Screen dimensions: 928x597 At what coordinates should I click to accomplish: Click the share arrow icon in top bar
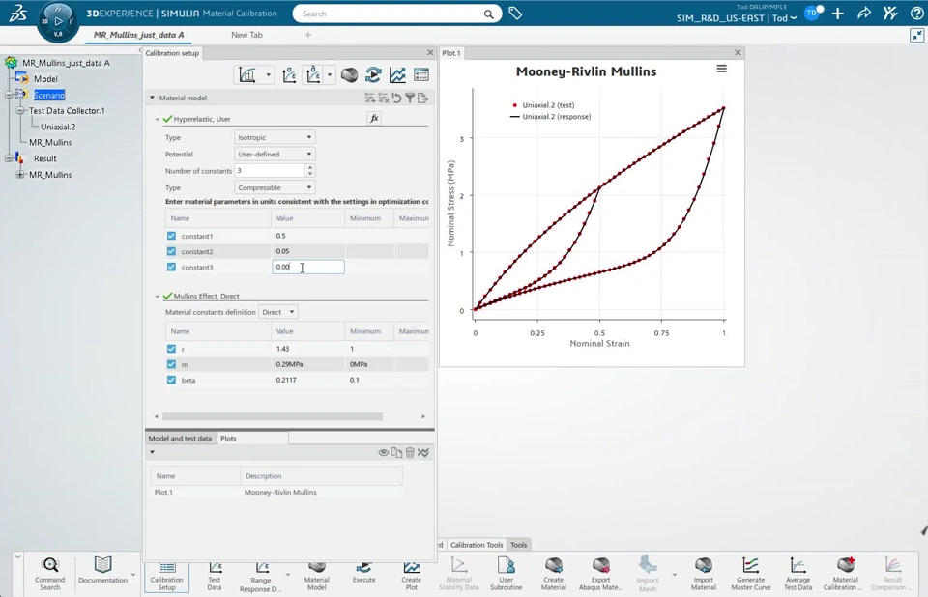point(864,13)
